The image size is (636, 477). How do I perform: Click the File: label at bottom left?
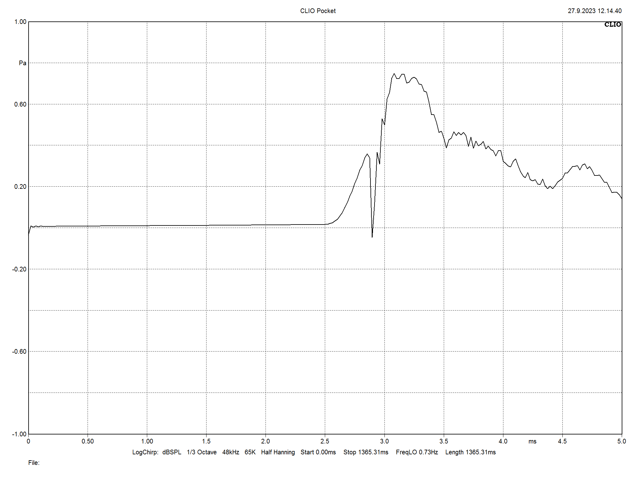(x=34, y=463)
